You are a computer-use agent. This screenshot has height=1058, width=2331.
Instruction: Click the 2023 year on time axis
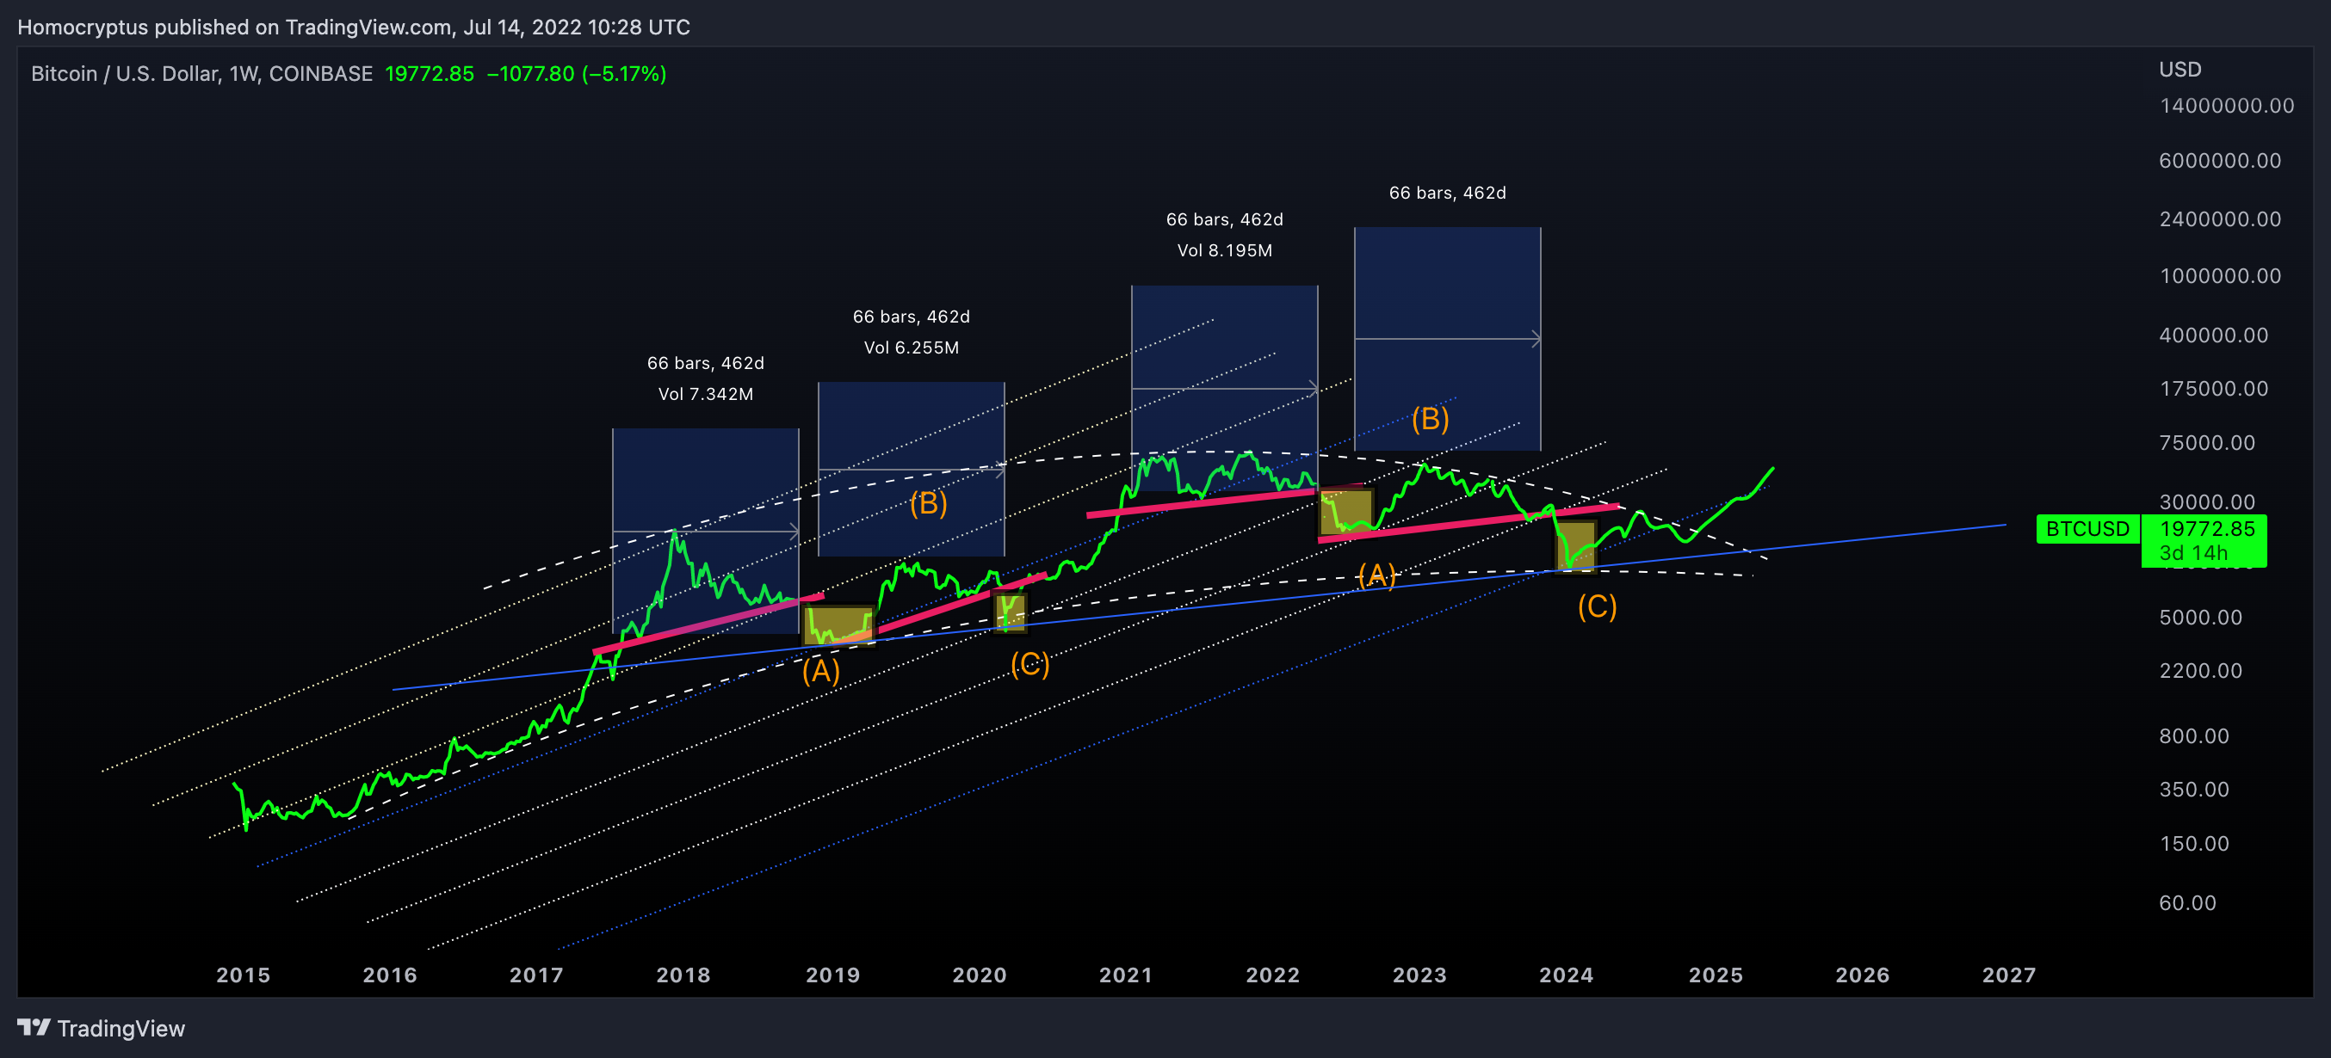point(1419,975)
